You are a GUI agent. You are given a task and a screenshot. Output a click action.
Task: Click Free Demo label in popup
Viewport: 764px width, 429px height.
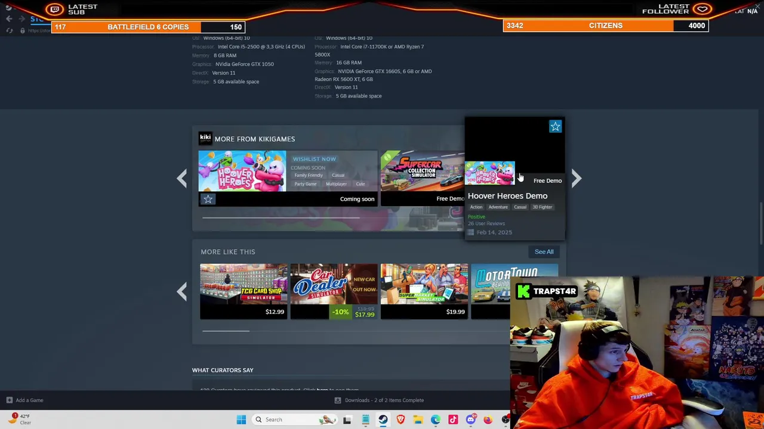[547, 181]
